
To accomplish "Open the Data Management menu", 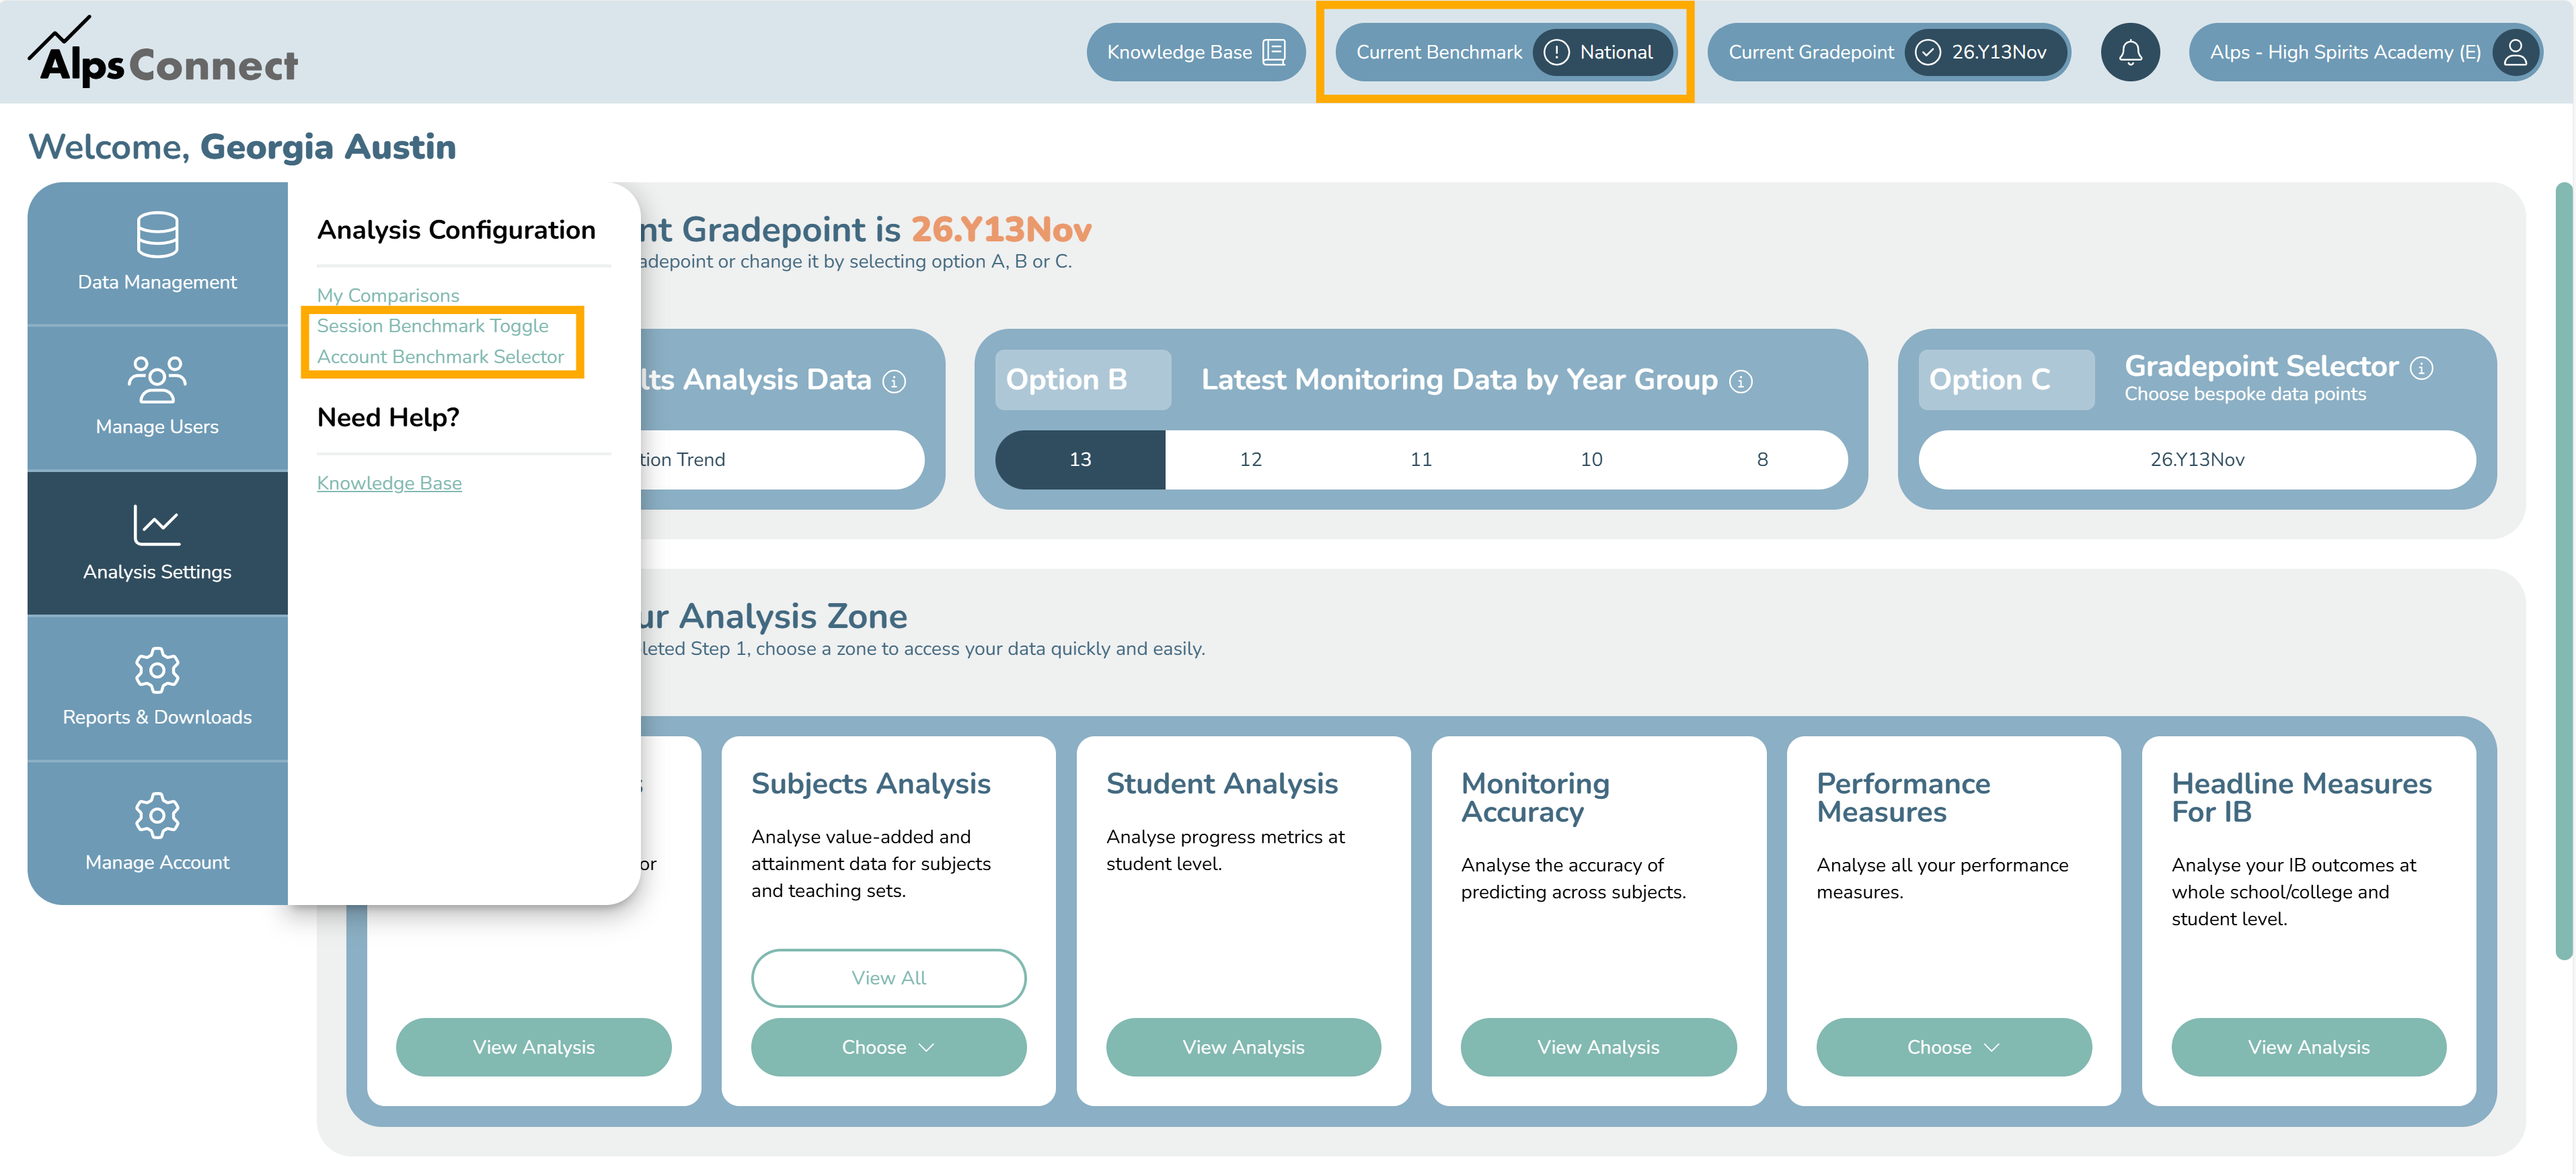I will [157, 254].
